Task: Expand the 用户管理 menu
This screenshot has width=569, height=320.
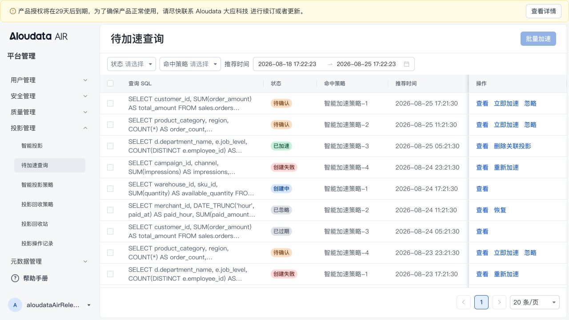Action: [49, 80]
